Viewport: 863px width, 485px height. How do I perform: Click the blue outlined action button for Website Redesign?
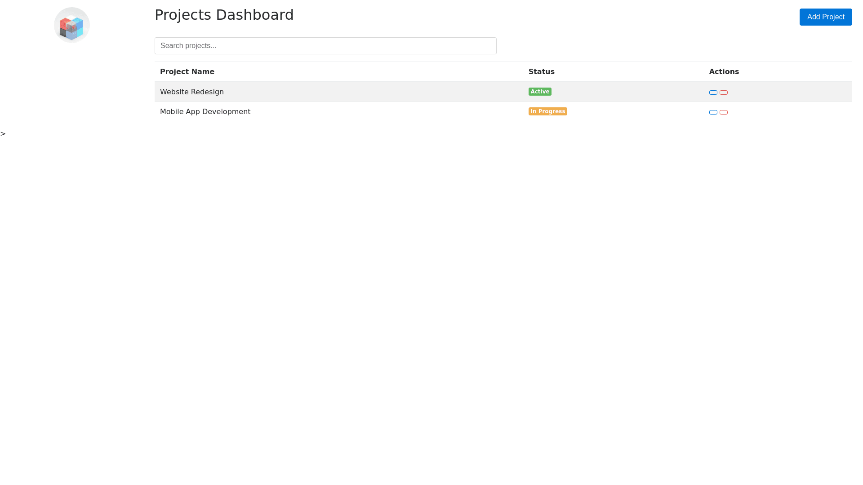pos(713,93)
